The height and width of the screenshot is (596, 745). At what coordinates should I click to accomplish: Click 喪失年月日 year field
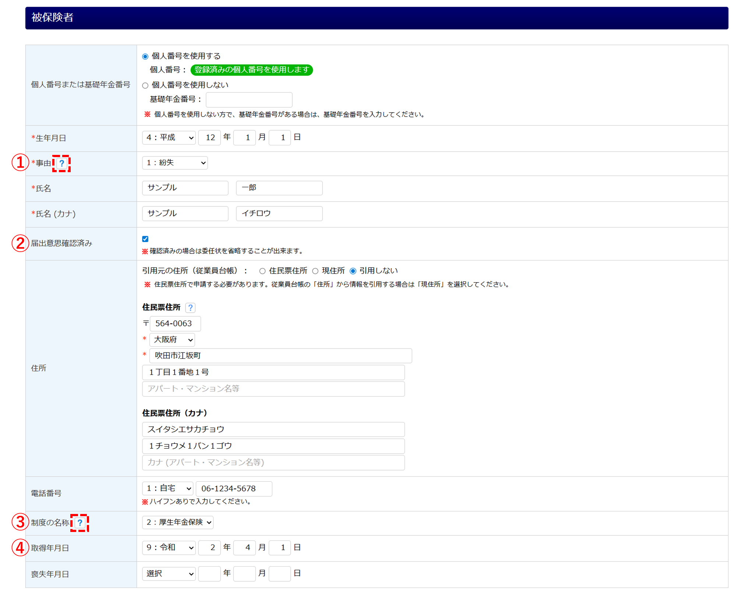tap(209, 574)
